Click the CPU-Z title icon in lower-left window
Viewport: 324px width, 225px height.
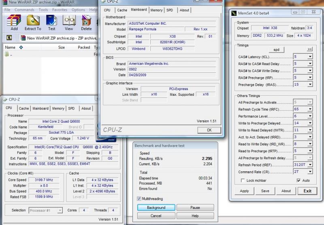pos(5,99)
